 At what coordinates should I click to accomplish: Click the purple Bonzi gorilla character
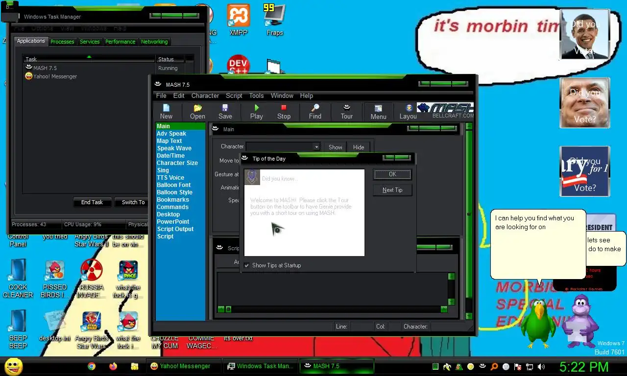coord(580,321)
